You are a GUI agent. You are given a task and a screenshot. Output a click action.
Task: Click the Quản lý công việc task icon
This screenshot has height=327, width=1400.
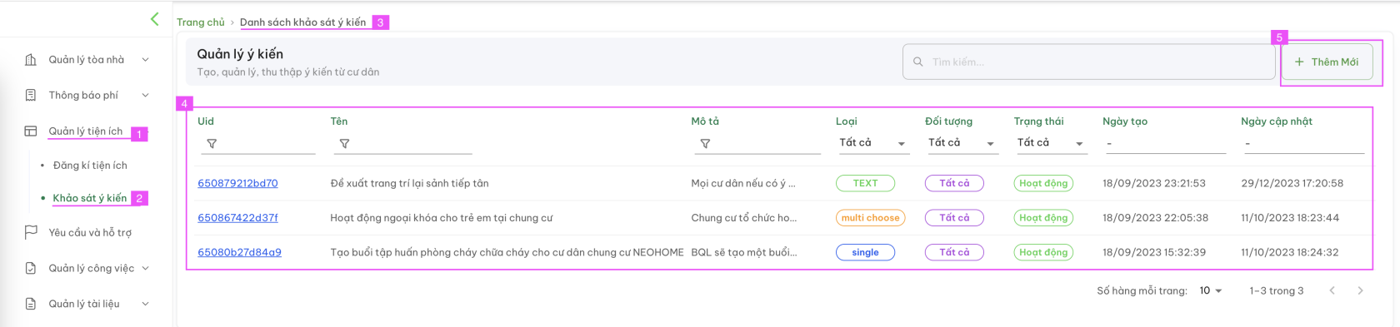[x=31, y=269]
